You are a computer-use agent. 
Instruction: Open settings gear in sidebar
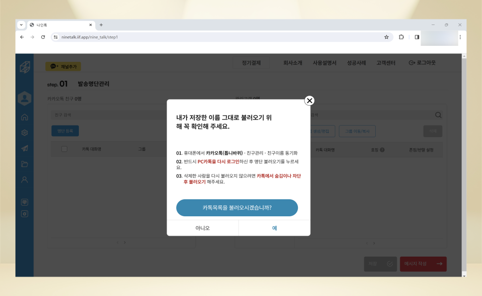24,133
